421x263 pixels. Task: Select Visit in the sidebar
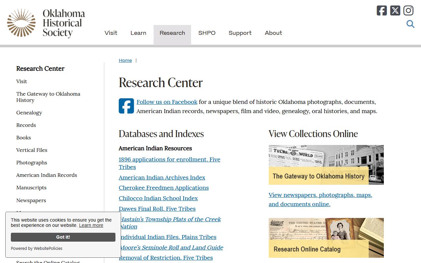(x=22, y=81)
